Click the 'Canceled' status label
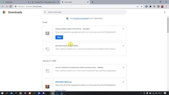The image size is (169, 95). tap(86, 29)
